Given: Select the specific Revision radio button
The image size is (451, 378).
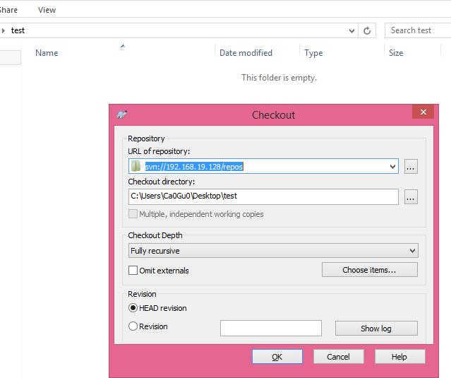Looking at the screenshot, I should pos(133,326).
